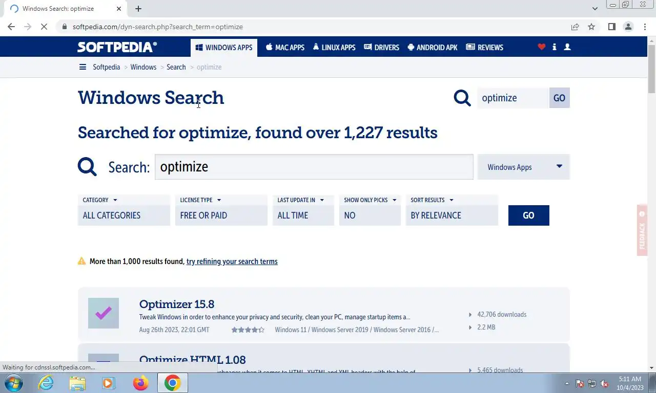Expand the Windows Apps platform dropdown

coord(523,167)
